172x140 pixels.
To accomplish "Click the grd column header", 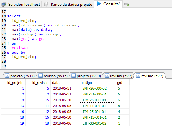I will click(122, 83).
